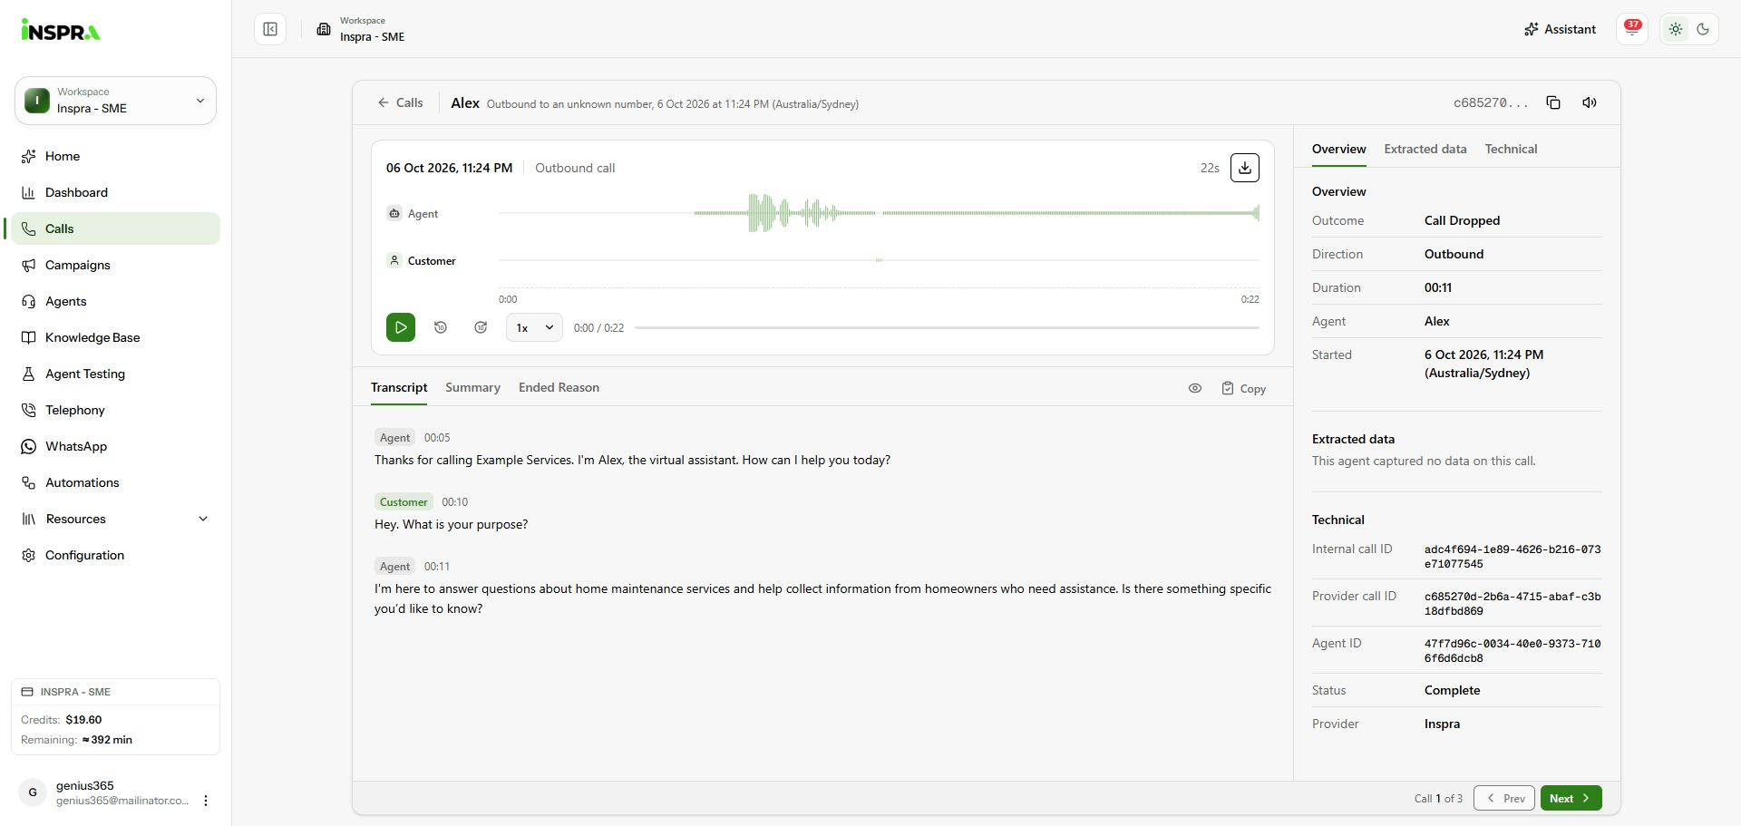Screen dimensions: 1741x826
Task: Click the speaker sound icon in call header
Action: pyautogui.click(x=1590, y=102)
